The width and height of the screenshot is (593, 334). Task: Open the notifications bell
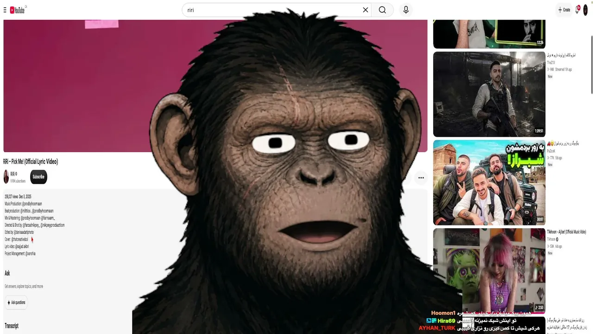577,10
